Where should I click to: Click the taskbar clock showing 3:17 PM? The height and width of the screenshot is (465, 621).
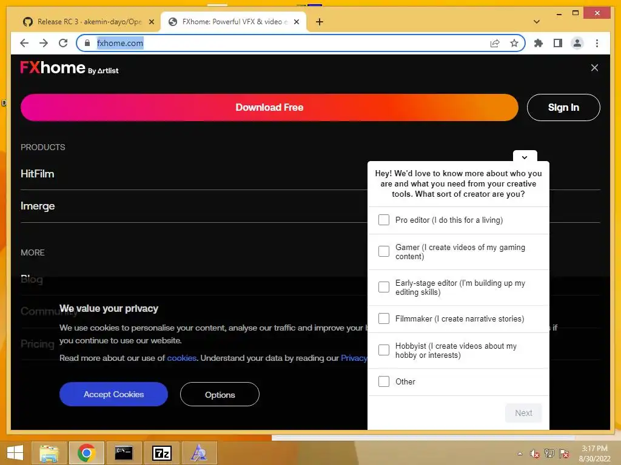(x=594, y=453)
